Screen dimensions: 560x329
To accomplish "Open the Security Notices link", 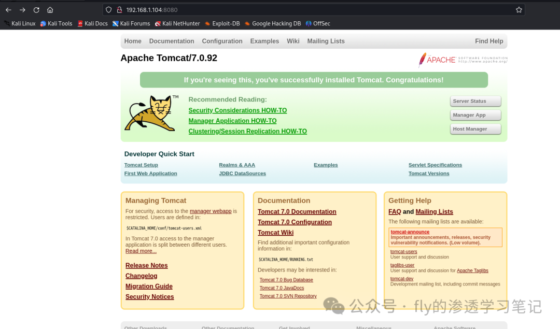I will pyautogui.click(x=150, y=296).
